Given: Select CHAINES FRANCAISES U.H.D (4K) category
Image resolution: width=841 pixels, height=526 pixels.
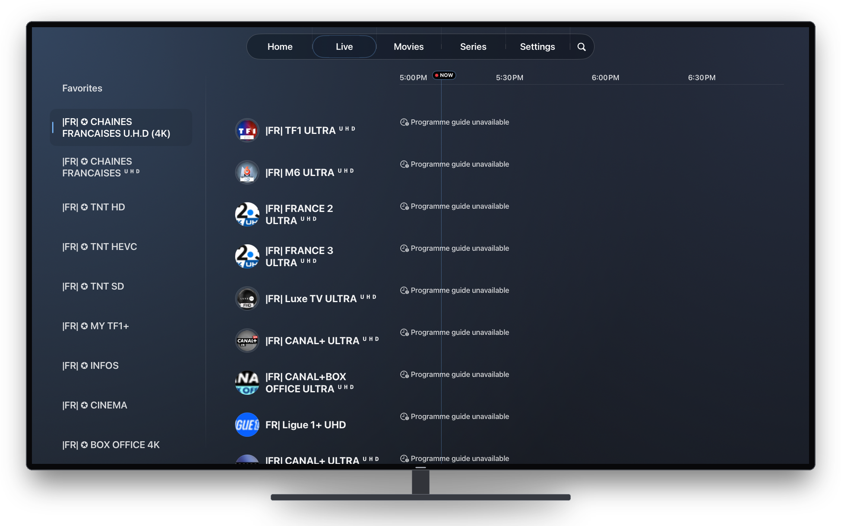Looking at the screenshot, I should point(121,128).
